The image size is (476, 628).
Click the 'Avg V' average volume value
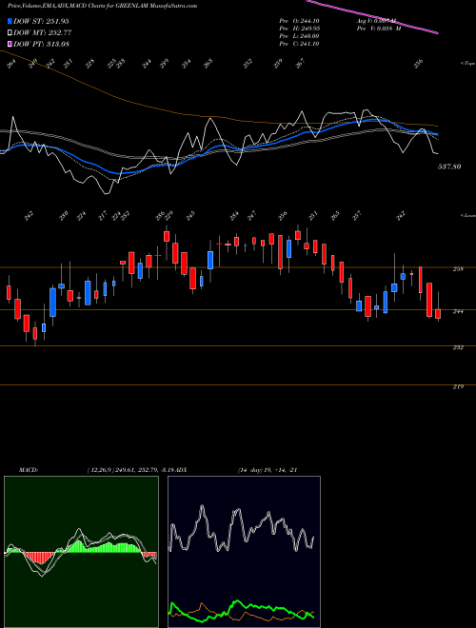[x=375, y=21]
